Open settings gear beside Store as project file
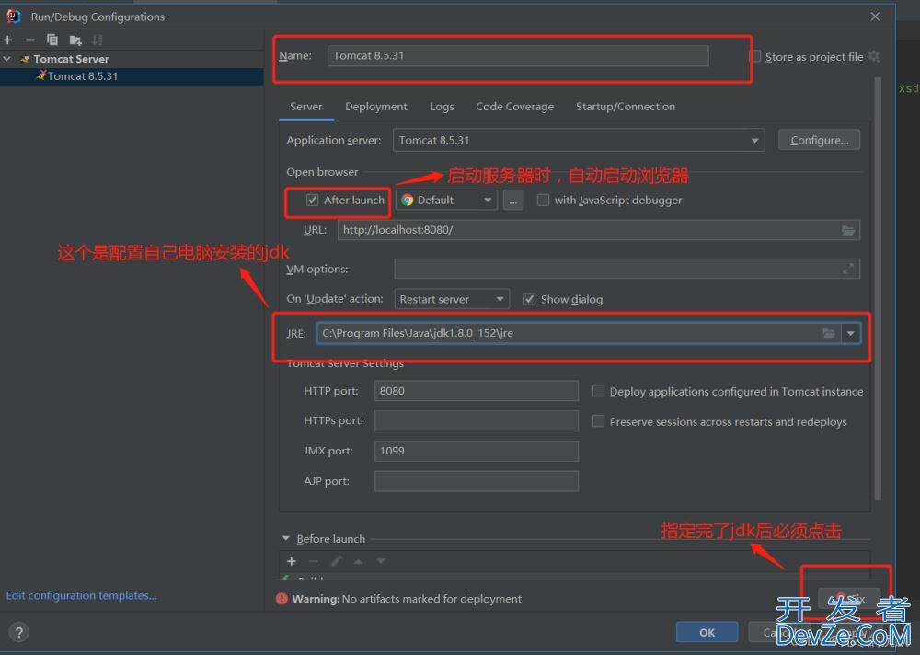The width and height of the screenshot is (920, 655). coord(874,56)
